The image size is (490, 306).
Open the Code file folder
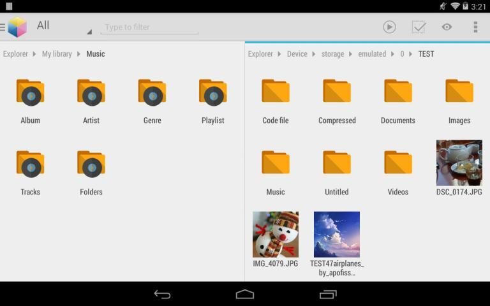pyautogui.click(x=276, y=101)
